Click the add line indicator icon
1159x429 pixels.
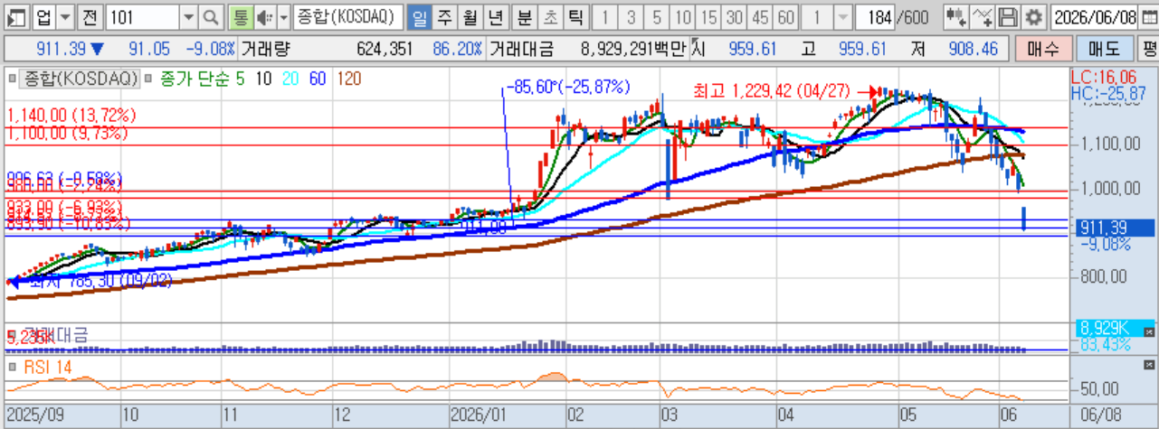coord(983,17)
